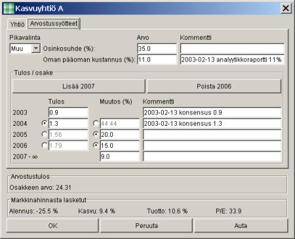Edit the 2004 Tulos field 1.3
The image size is (295, 239).
pos(68,124)
